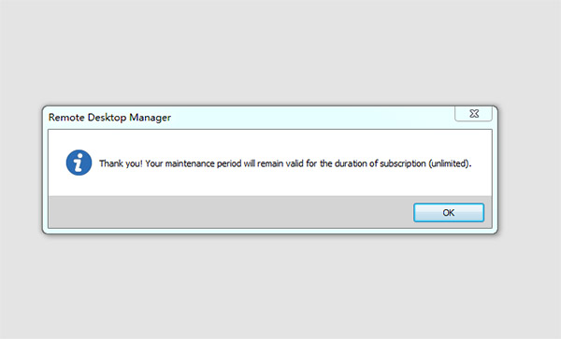Image resolution: width=561 pixels, height=339 pixels.
Task: Dismiss the message using the X icon
Action: pos(474,114)
